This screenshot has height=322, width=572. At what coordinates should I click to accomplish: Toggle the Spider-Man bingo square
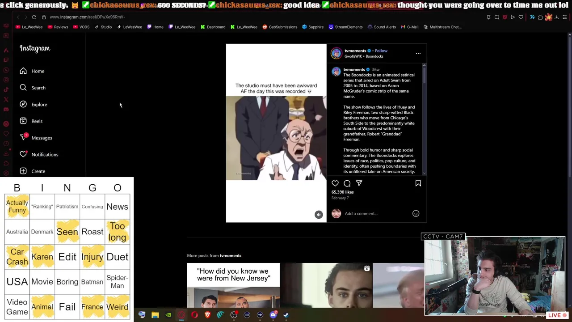(118, 282)
